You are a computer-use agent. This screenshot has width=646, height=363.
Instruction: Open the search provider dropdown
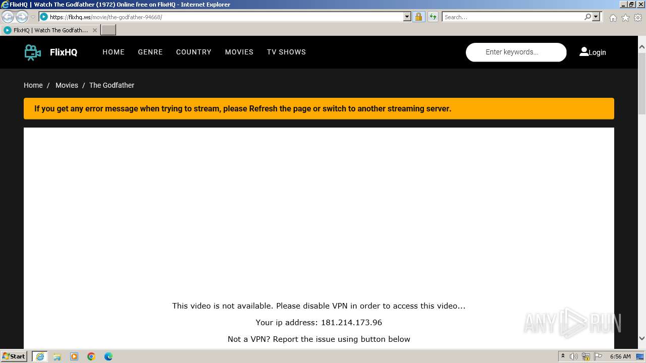click(x=596, y=17)
